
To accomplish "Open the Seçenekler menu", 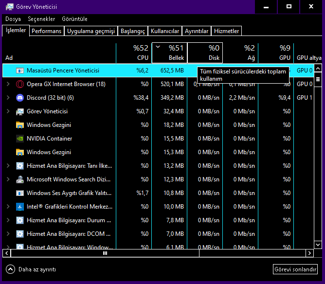I will [x=41, y=19].
